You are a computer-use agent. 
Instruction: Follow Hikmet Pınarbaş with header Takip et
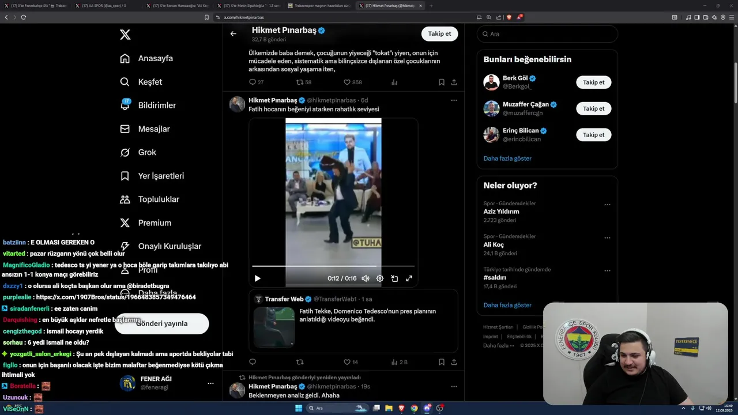439,33
